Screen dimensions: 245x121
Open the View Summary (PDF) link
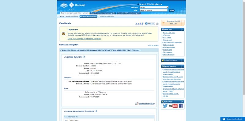pos(147,104)
